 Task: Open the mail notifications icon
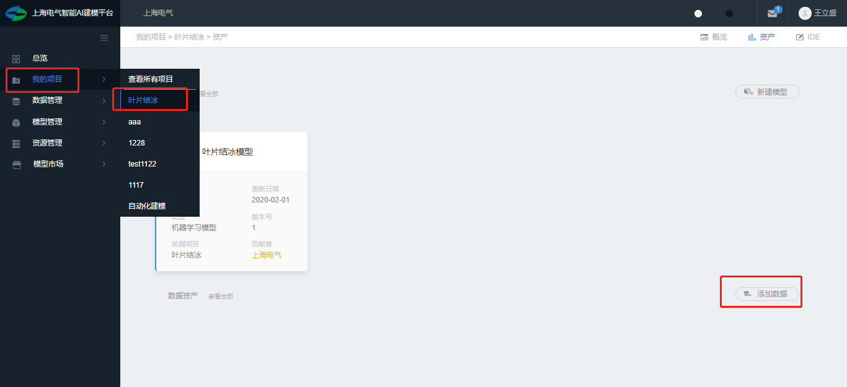(772, 13)
